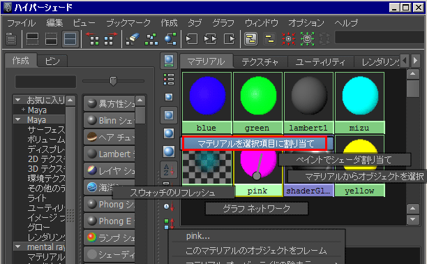427x264 pixels.
Task: Click the show next graph icon
Action: pos(110,39)
